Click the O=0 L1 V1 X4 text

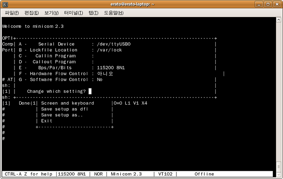(130, 103)
